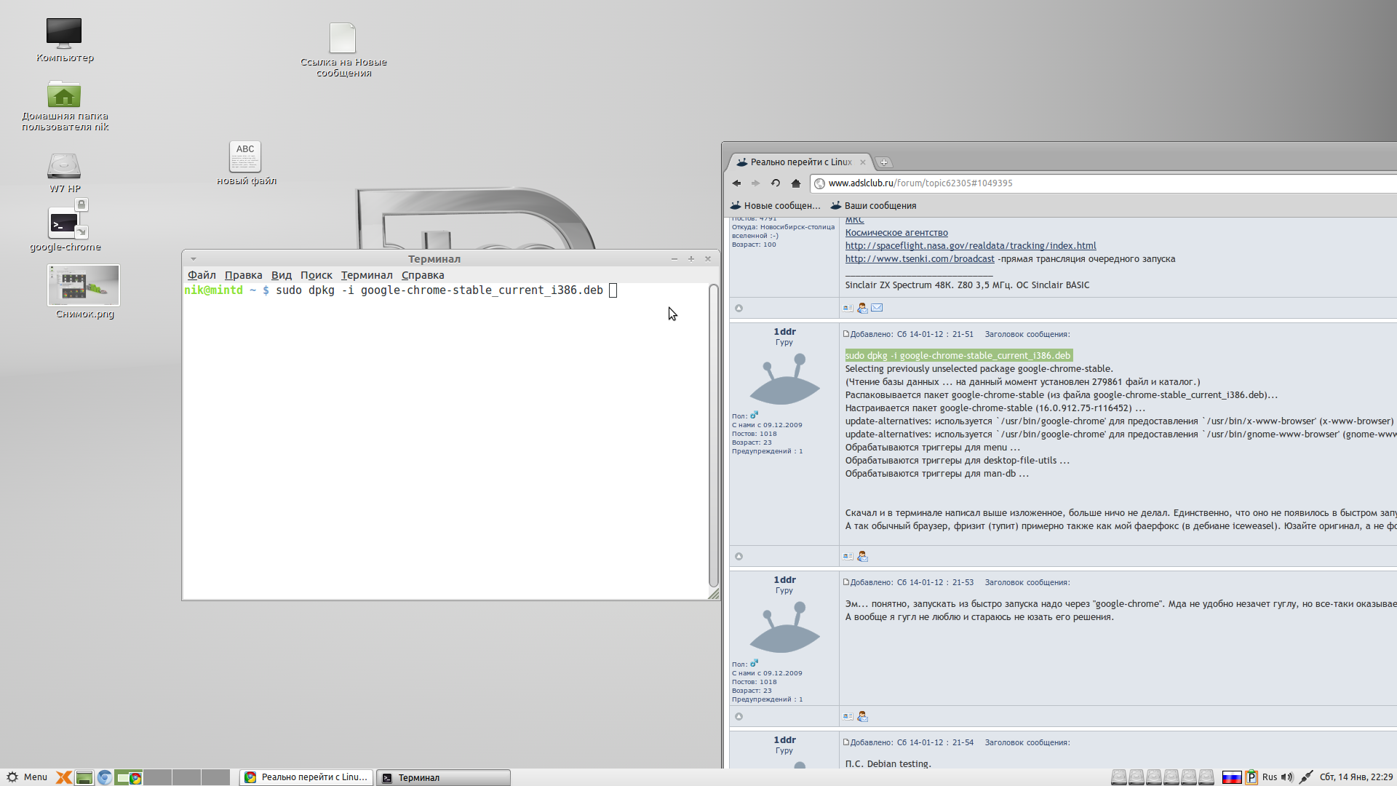This screenshot has width=1397, height=786.
Task: Go back in Chrome browser
Action: coord(736,183)
